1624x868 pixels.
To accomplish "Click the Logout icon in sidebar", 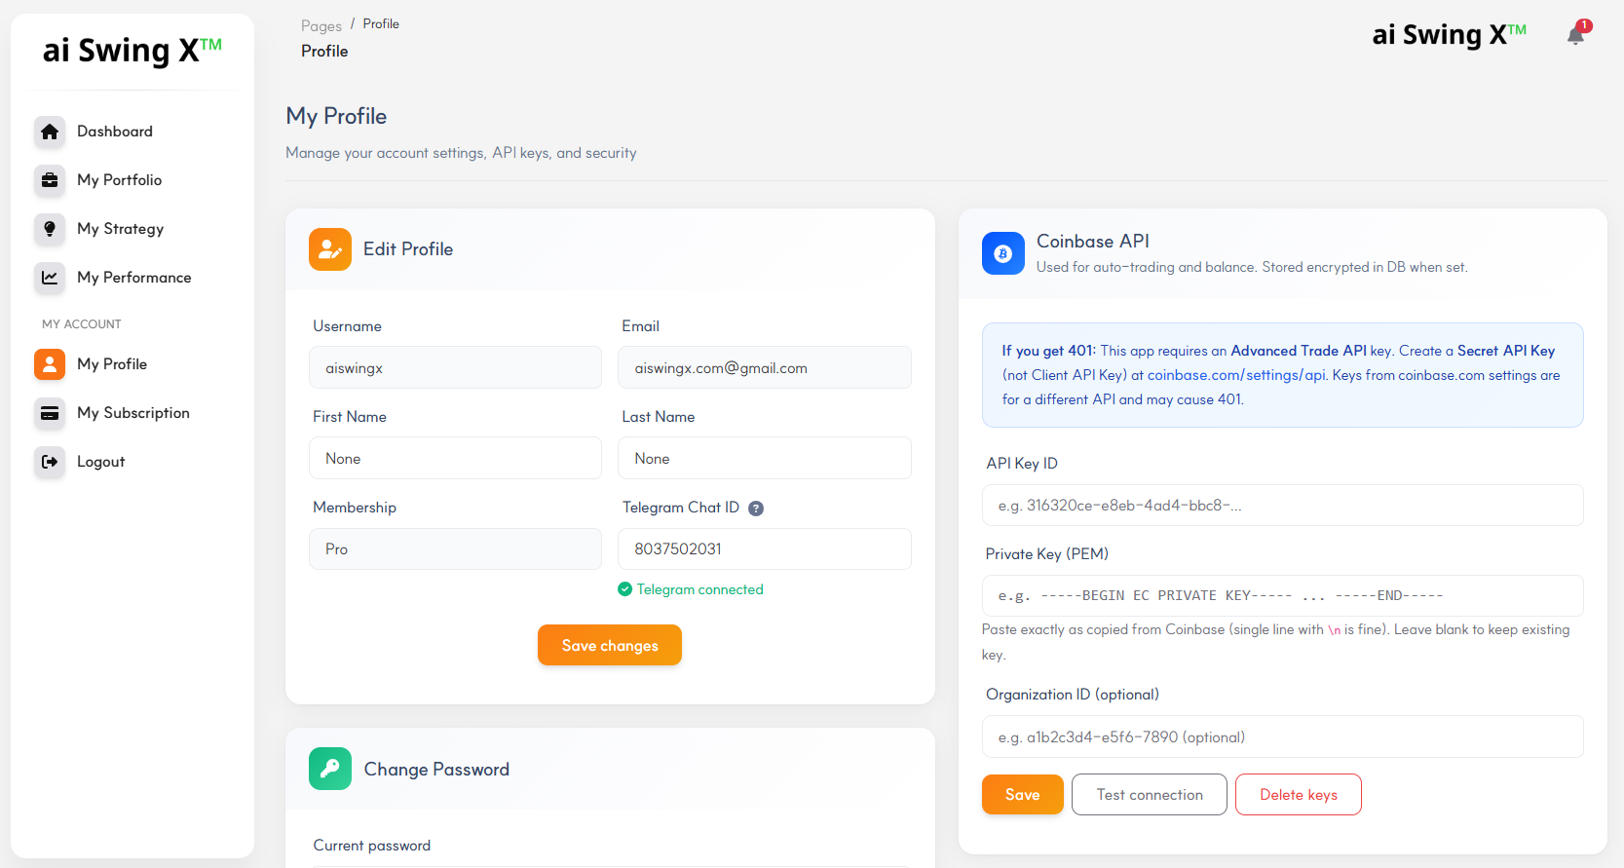I will tap(50, 462).
